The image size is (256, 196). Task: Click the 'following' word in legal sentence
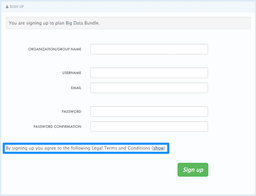[81, 148]
